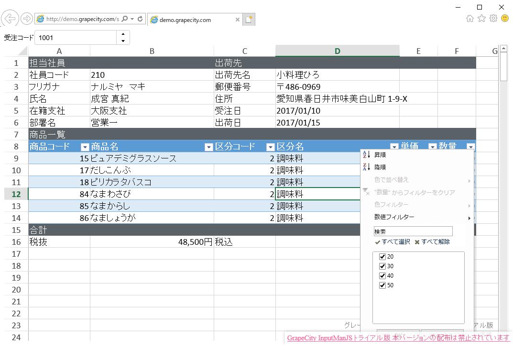Select row 16 header
The height and width of the screenshot is (345, 513).
tap(16, 242)
